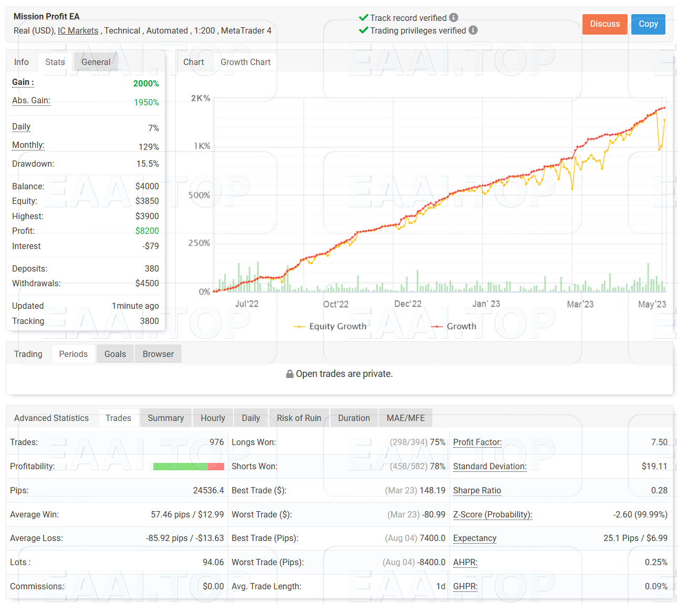Click the Monthly label
Image resolution: width=678 pixels, height=605 pixels.
(28, 145)
